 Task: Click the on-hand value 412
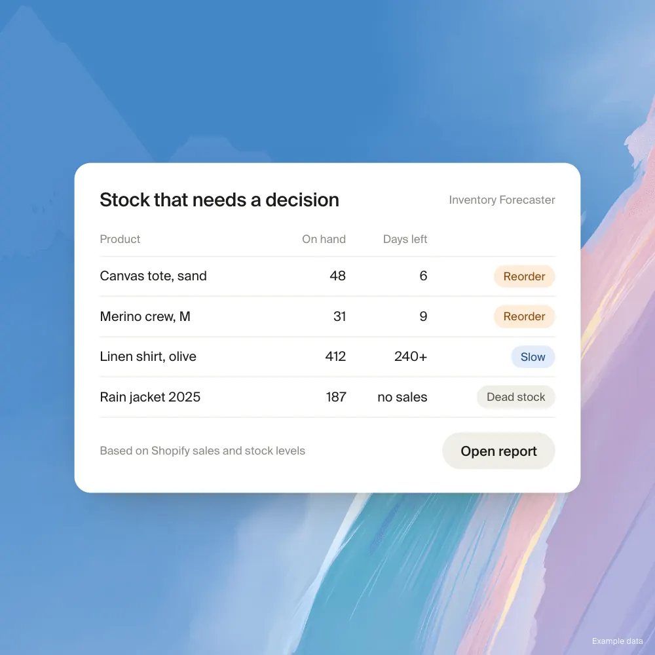[x=335, y=356]
